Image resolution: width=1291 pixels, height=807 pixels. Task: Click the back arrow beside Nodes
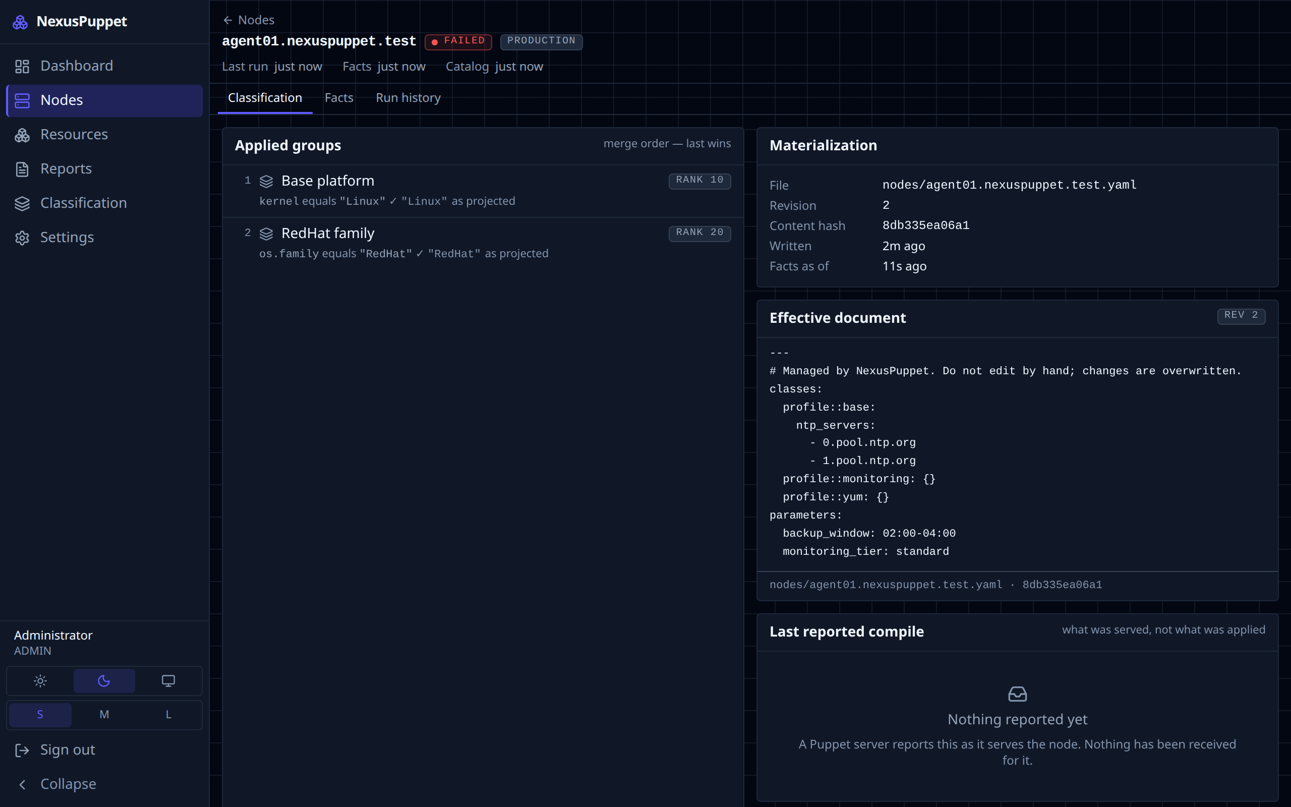[228, 20]
